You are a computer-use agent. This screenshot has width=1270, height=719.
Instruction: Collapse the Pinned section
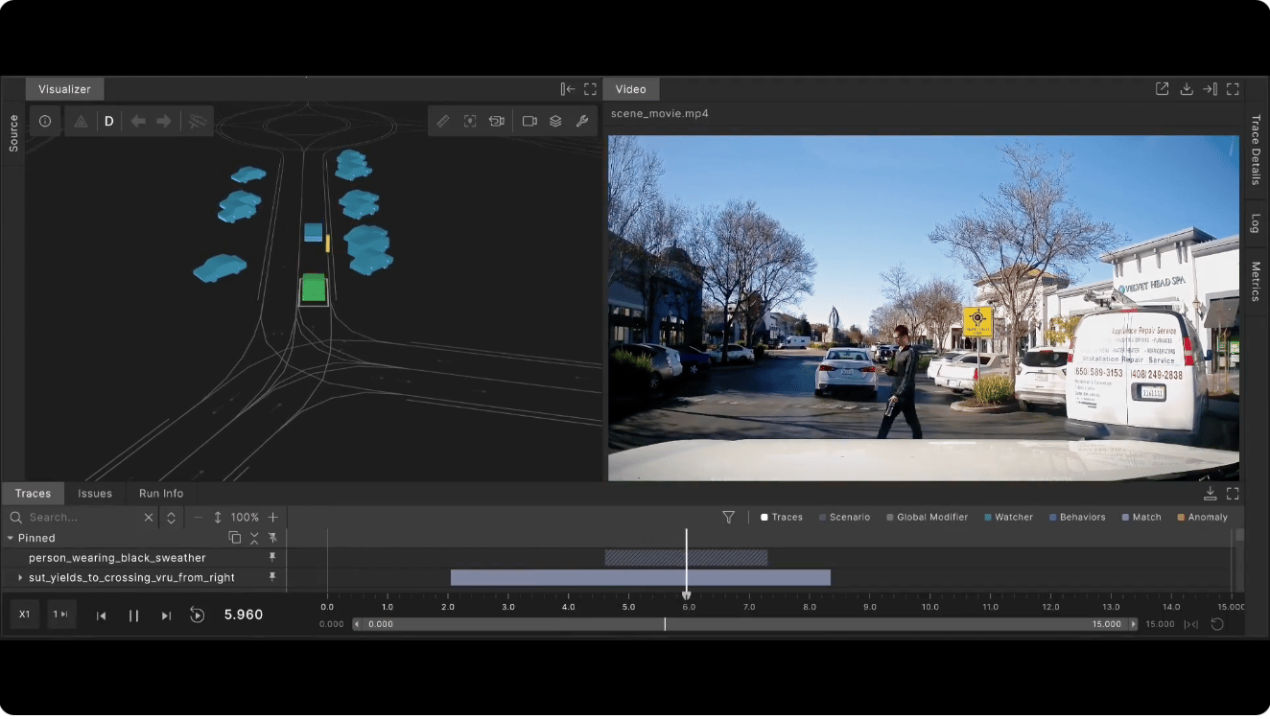tap(11, 539)
